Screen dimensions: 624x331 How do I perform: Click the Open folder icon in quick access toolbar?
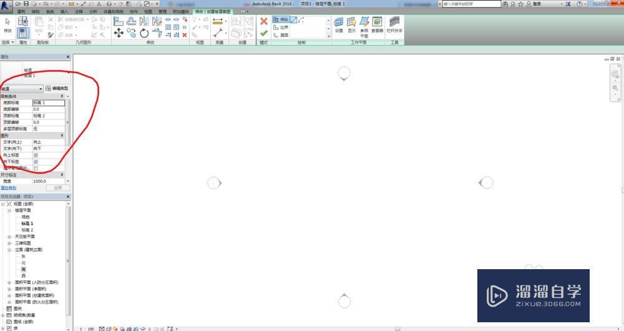tap(18, 4)
